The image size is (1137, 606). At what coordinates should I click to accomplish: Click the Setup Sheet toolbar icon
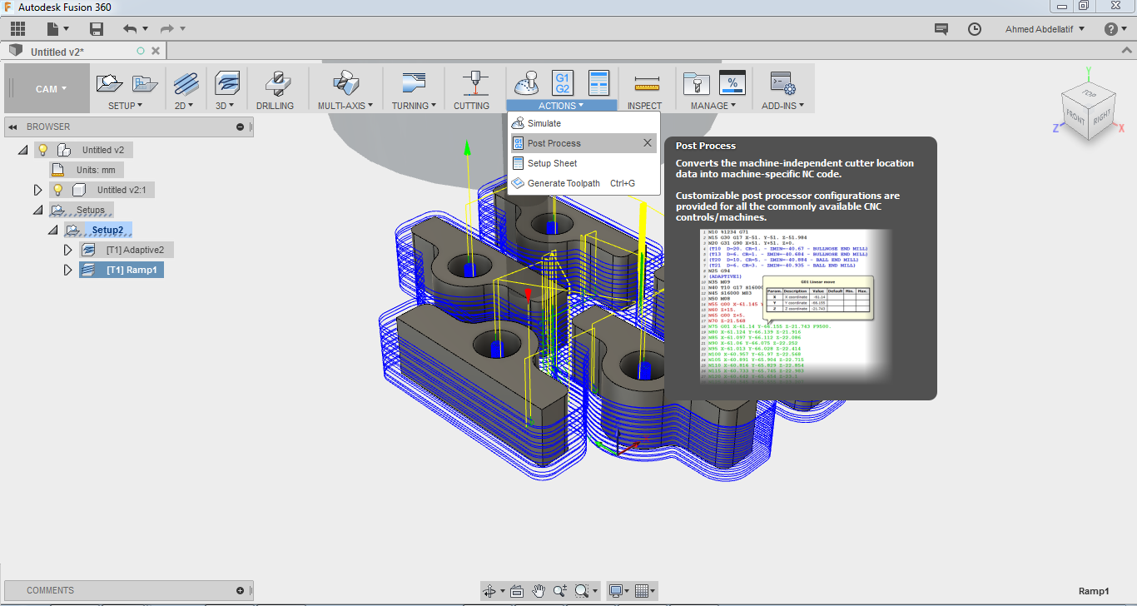pos(599,82)
